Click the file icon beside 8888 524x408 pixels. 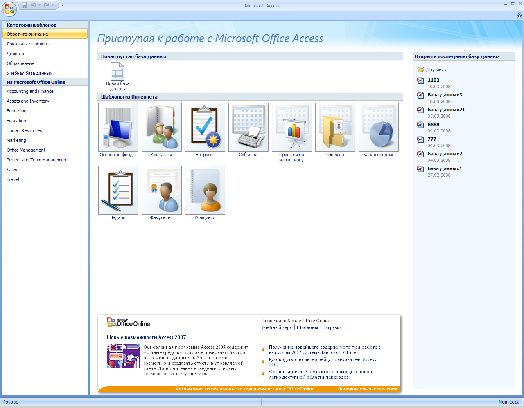pos(420,125)
